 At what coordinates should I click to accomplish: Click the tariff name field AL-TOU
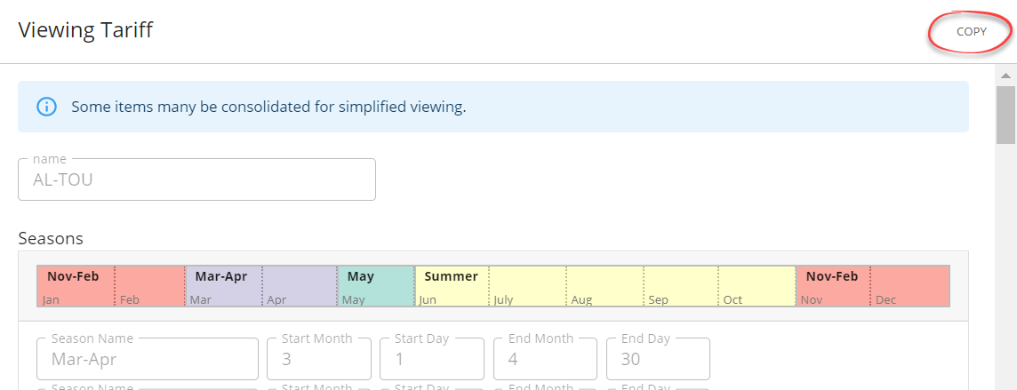pos(196,179)
